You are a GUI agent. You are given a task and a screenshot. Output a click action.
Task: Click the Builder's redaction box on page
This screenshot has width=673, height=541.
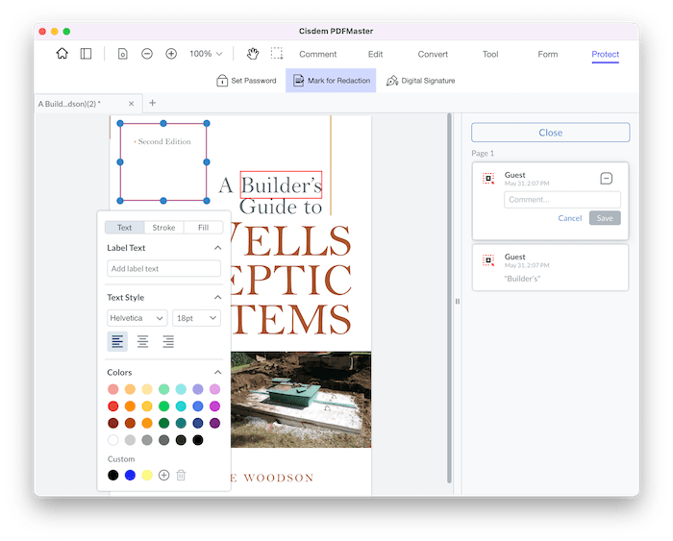coord(281,184)
